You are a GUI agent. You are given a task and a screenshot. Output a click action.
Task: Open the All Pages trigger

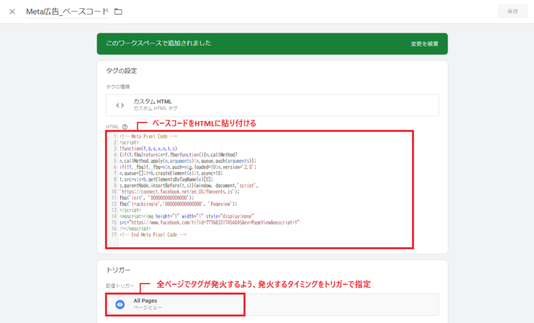click(x=272, y=304)
